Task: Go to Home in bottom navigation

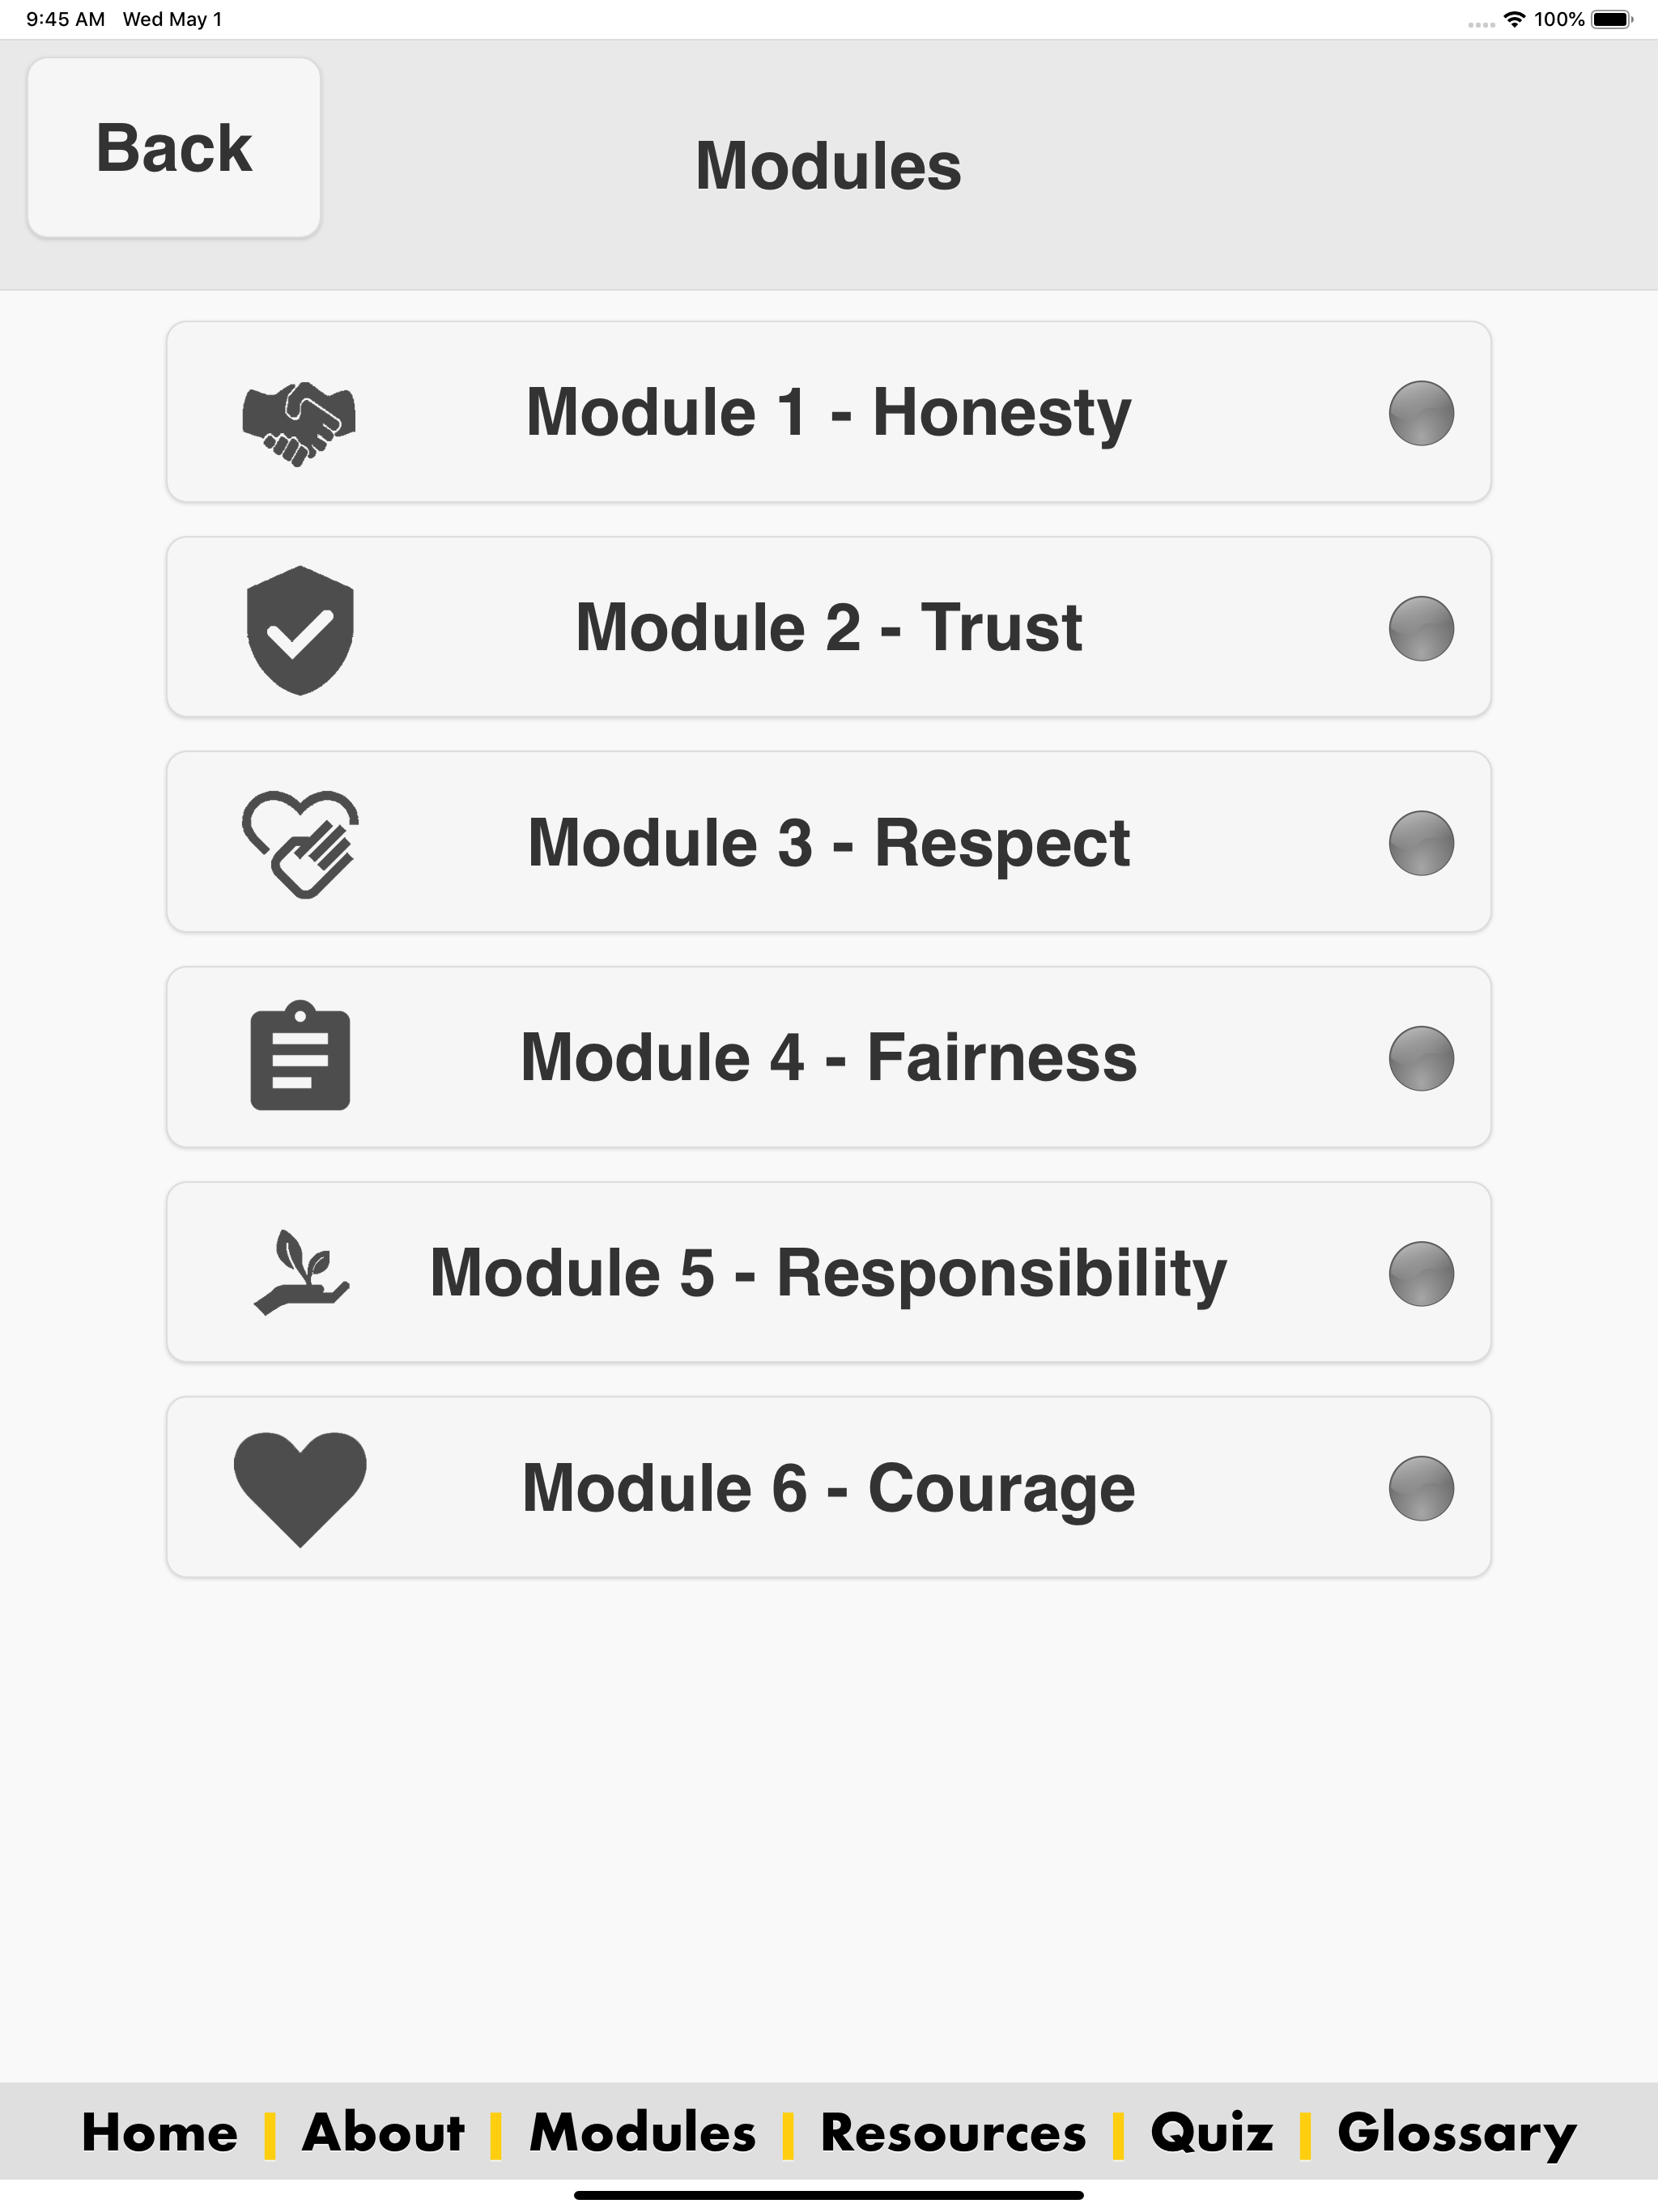Action: [160, 2132]
